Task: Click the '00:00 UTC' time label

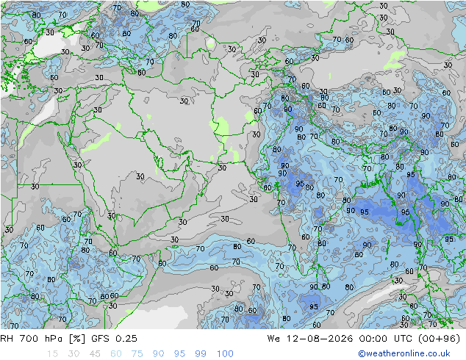Action: pos(387,338)
